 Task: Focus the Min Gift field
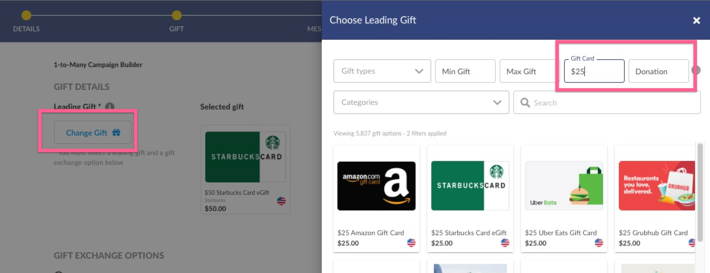pyautogui.click(x=465, y=71)
